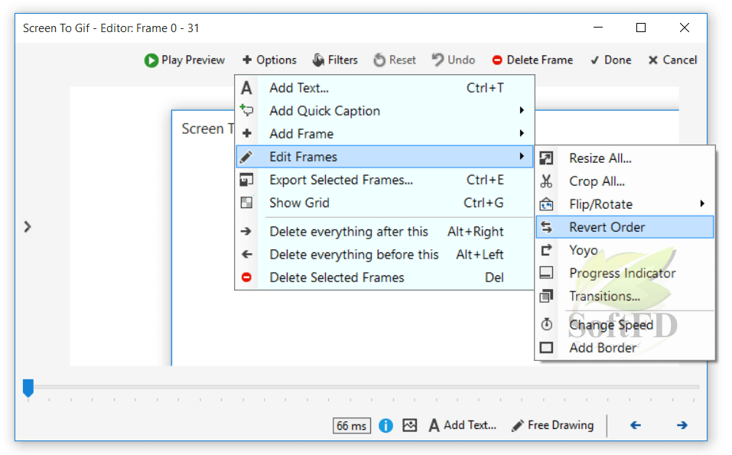Click the Reset circular arrow icon
The height and width of the screenshot is (455, 732).
click(379, 60)
